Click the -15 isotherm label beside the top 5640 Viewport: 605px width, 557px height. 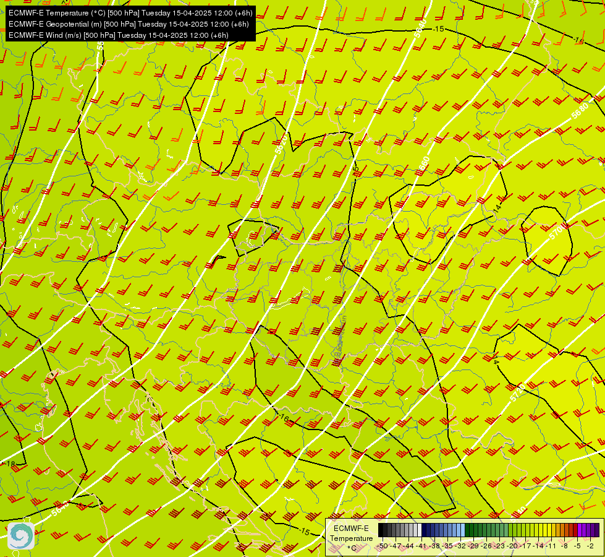[x=438, y=28]
